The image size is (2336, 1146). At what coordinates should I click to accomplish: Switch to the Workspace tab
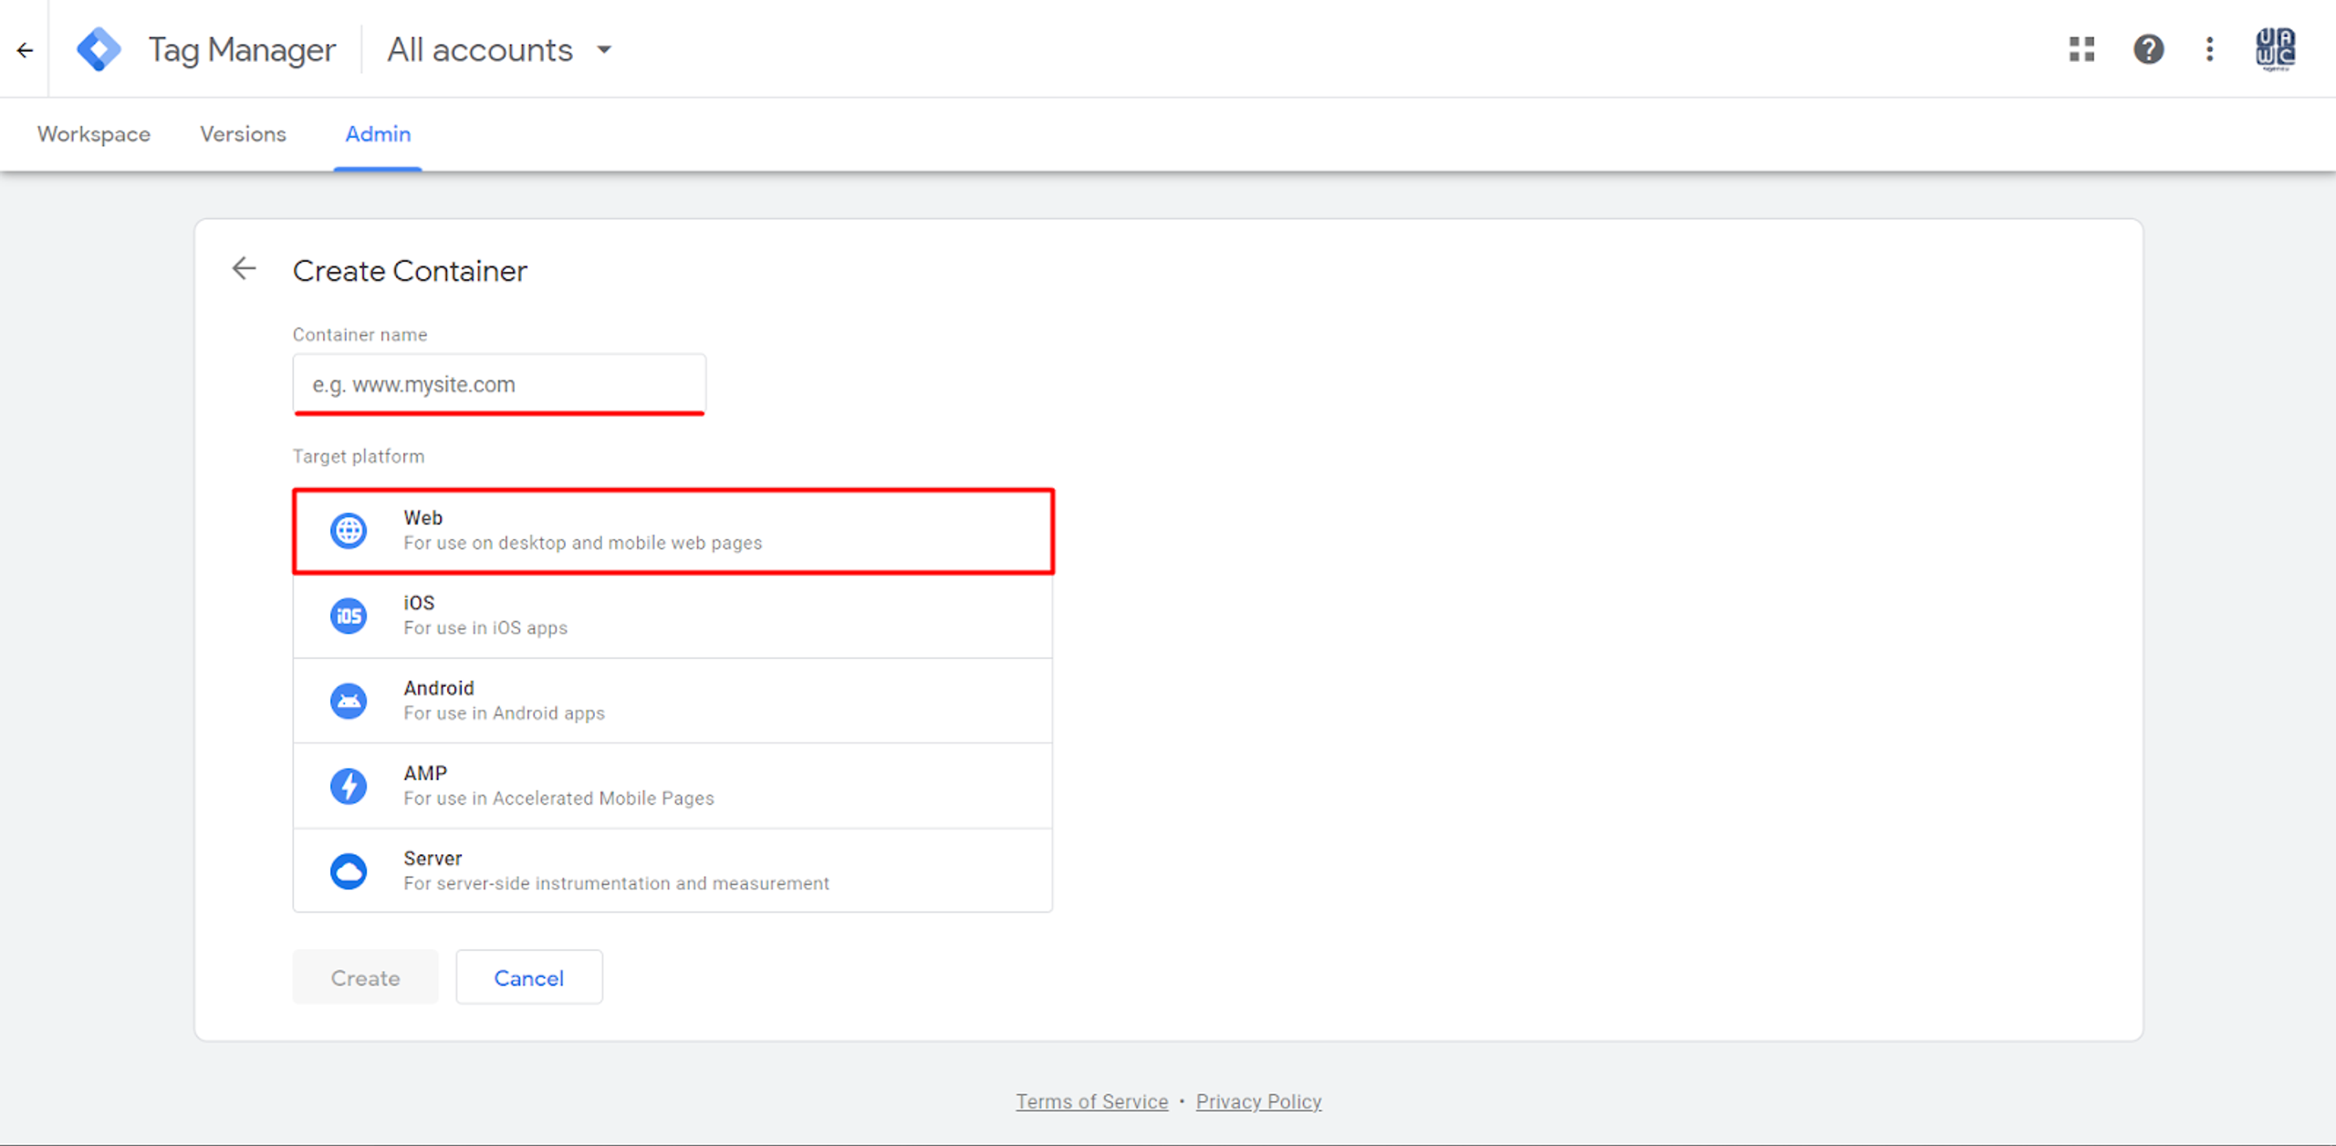pyautogui.click(x=94, y=134)
